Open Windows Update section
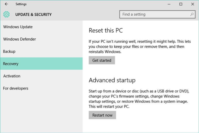This screenshot has height=133, width=199. (41, 27)
